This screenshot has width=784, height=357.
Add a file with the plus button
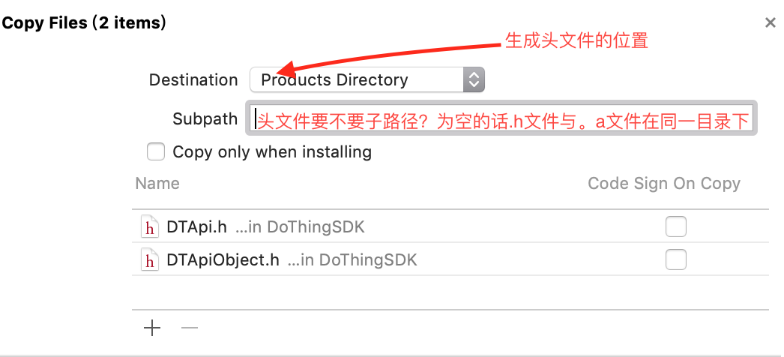click(152, 328)
